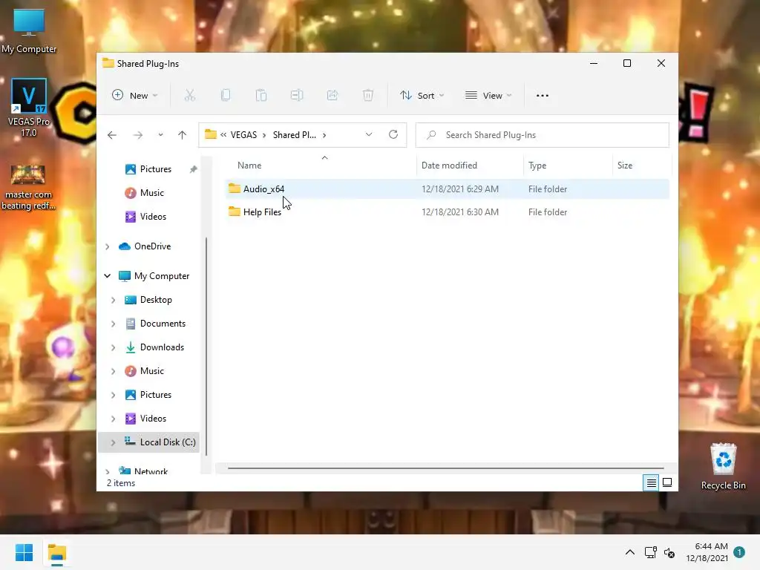The width and height of the screenshot is (760, 570).
Task: Open the View dropdown menu
Action: [x=488, y=96]
